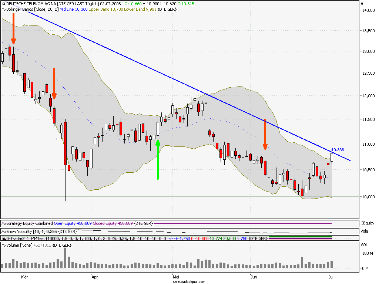Click the 11,000 price axis label
Screen dimensions: 379x284
click(368, 144)
